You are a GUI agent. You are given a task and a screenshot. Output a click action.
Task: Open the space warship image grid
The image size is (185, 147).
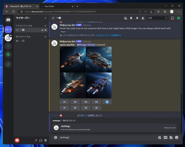coord(86,72)
